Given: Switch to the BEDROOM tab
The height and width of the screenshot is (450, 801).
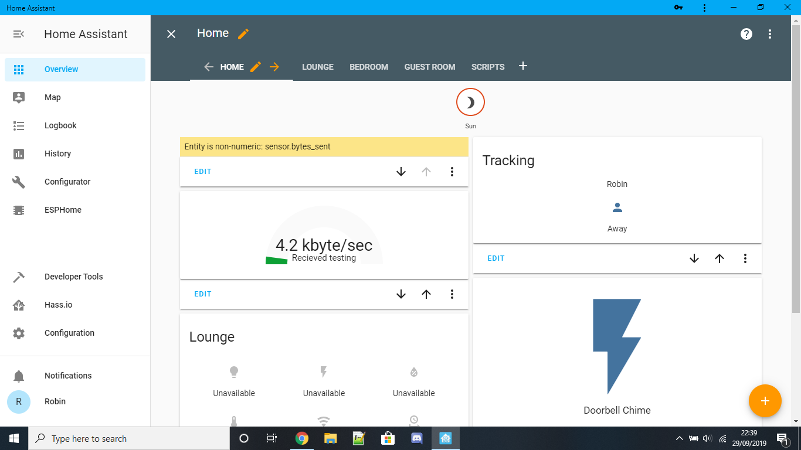Looking at the screenshot, I should click(369, 67).
